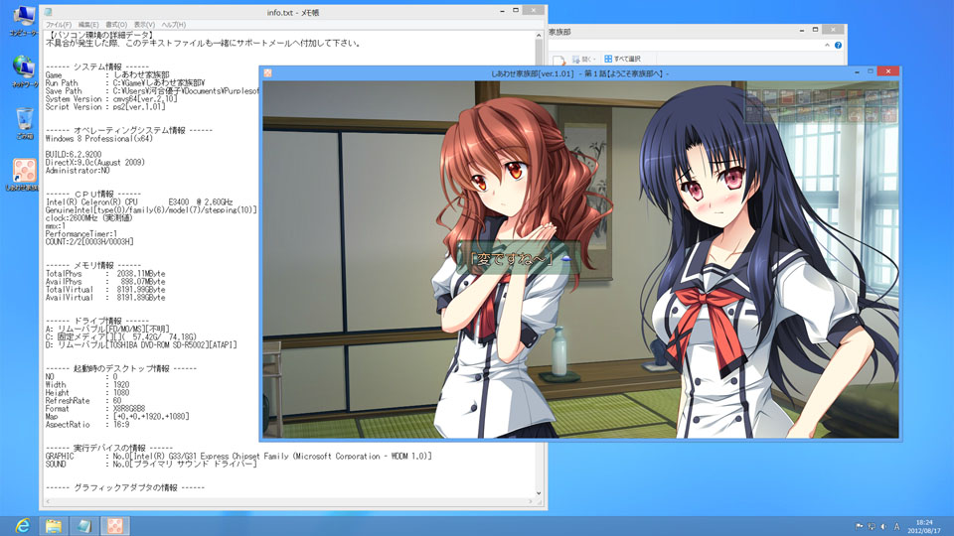Click Notepad's vertical scrollbar down arrow
This screenshot has width=954, height=536.
[539, 493]
